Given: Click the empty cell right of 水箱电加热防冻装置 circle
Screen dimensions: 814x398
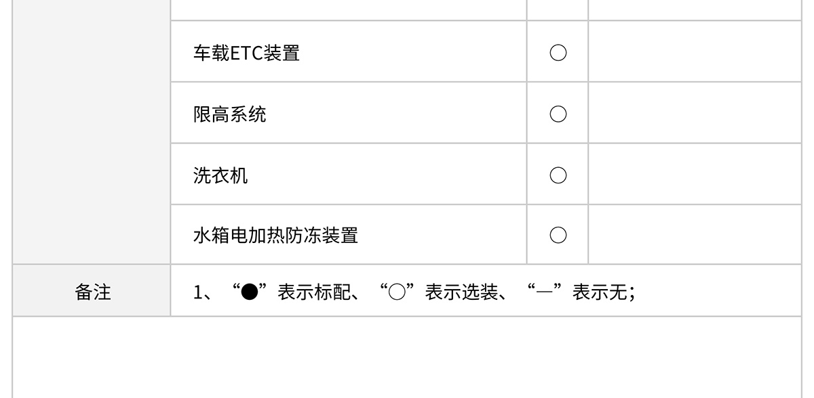Looking at the screenshot, I should (x=695, y=234).
